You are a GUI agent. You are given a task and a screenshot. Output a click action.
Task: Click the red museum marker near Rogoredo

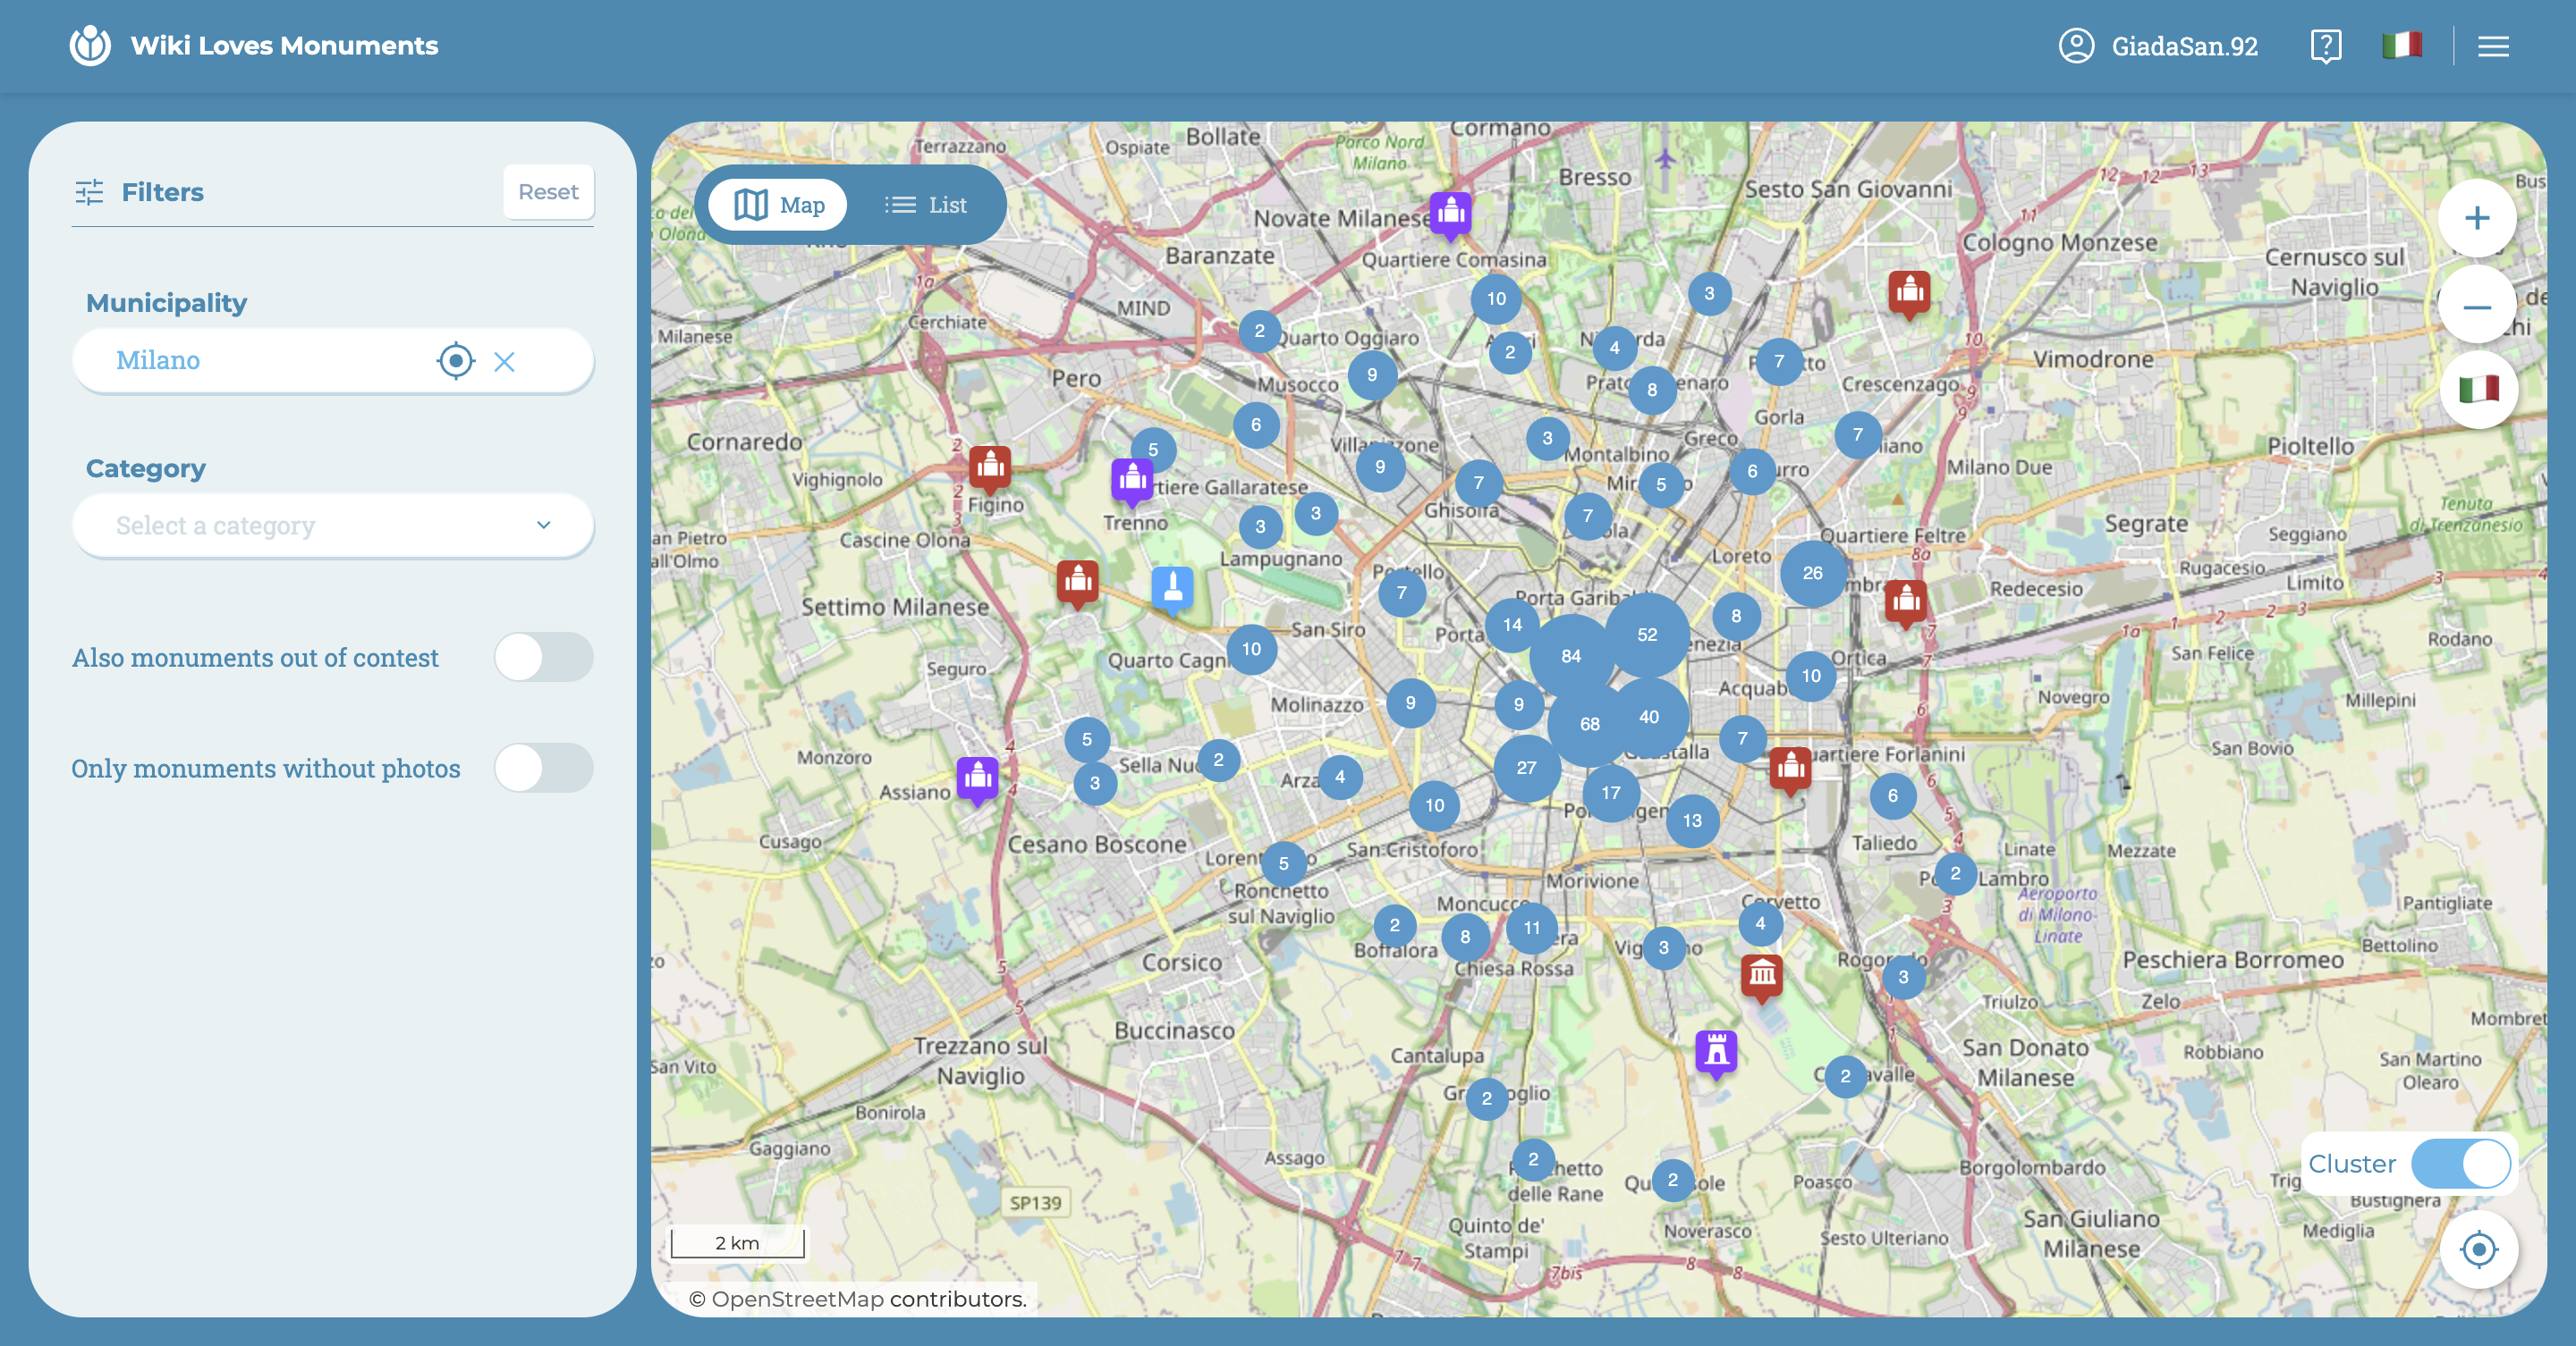[1762, 973]
